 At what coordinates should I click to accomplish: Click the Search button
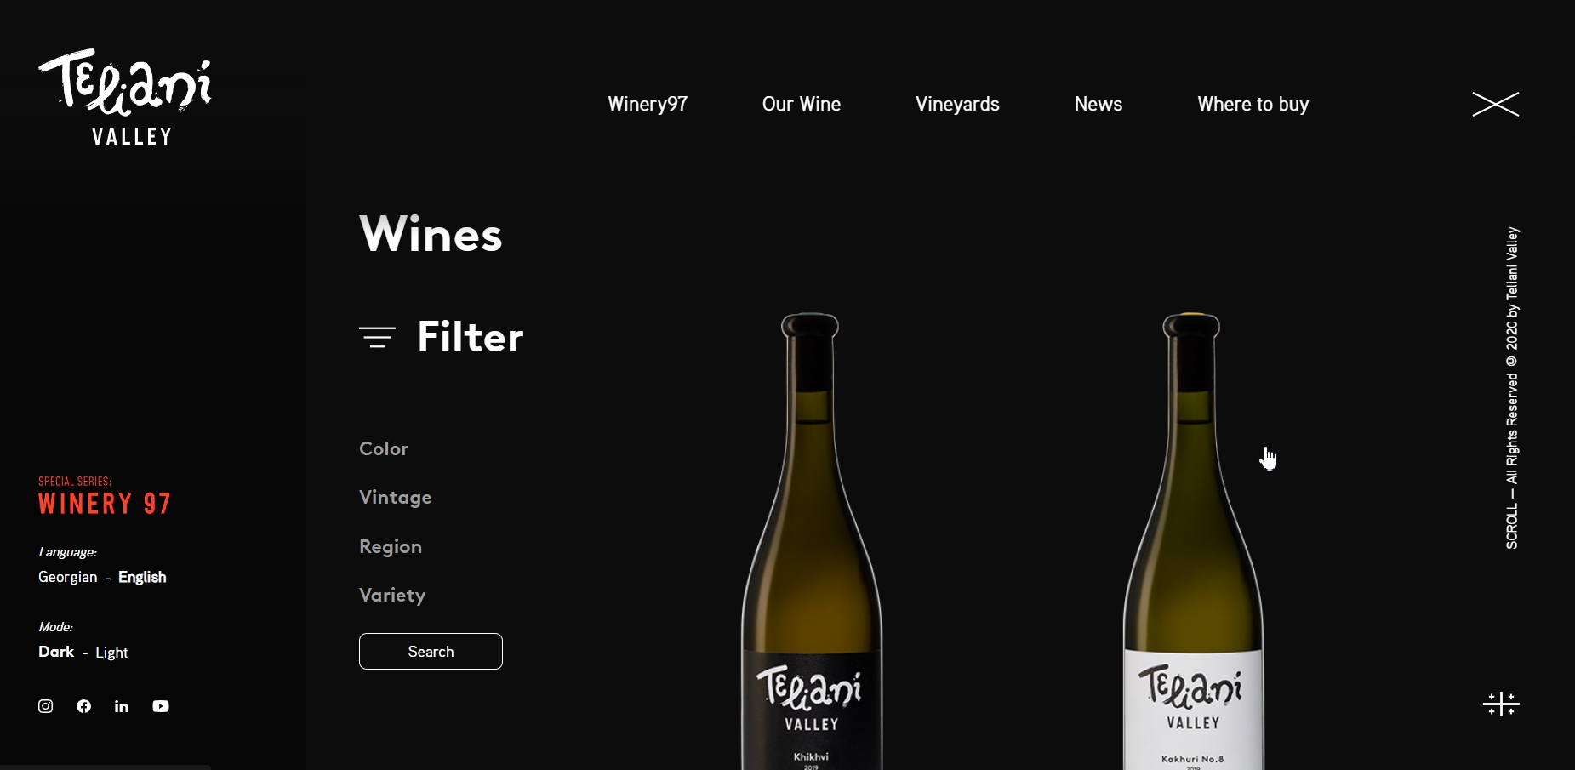pyautogui.click(x=431, y=651)
